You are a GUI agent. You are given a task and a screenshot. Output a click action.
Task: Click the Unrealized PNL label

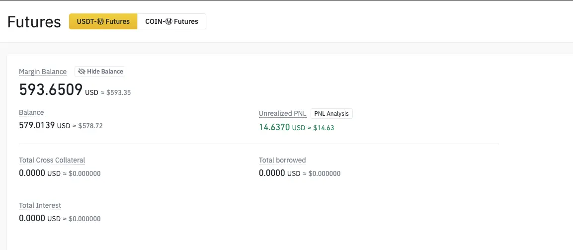282,114
